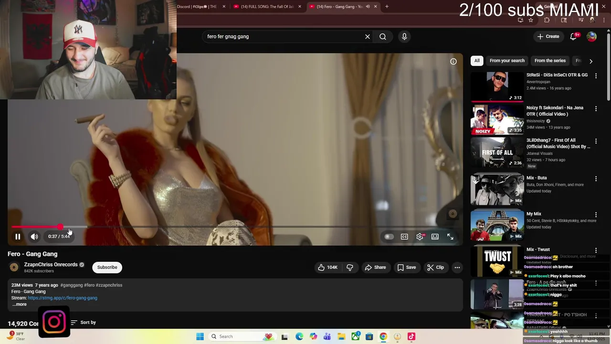Mute the video using the speaker icon
The image size is (611, 344).
[x=34, y=236]
